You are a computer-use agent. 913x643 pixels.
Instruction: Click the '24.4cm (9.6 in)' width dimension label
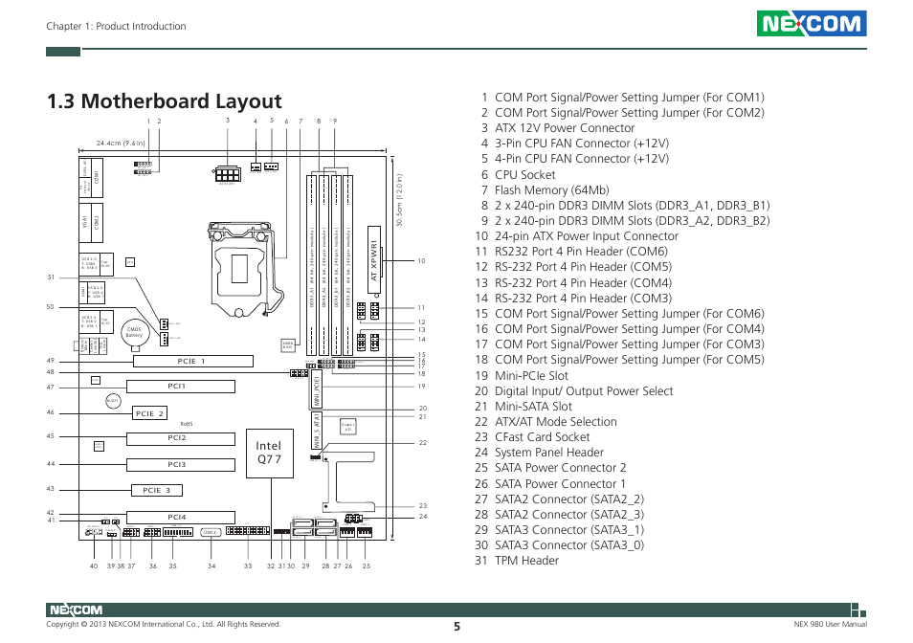[x=121, y=144]
